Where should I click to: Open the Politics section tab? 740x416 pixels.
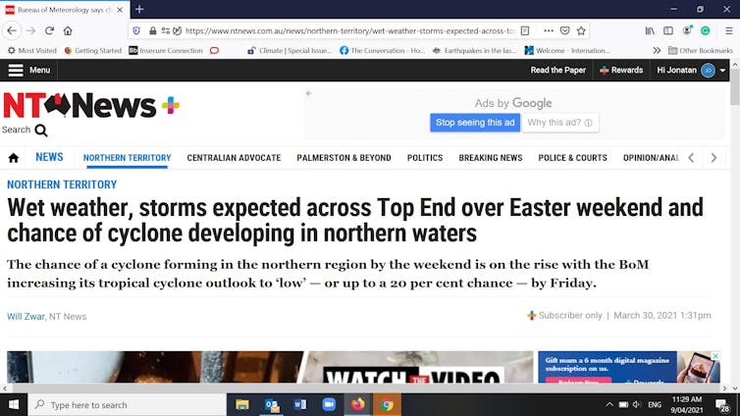pos(425,158)
